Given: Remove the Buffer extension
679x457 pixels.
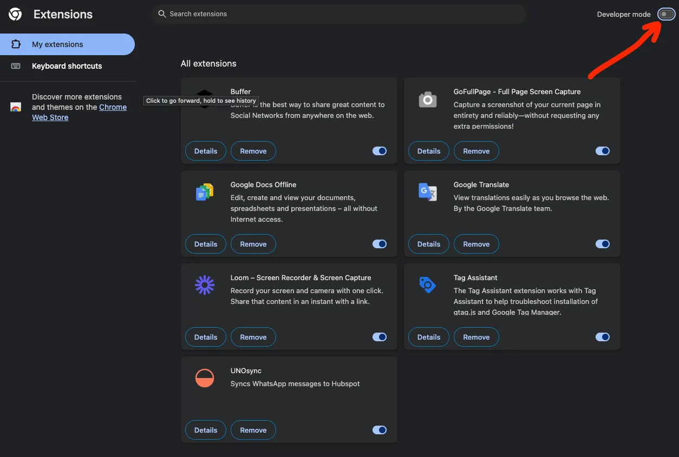Looking at the screenshot, I should [x=253, y=151].
